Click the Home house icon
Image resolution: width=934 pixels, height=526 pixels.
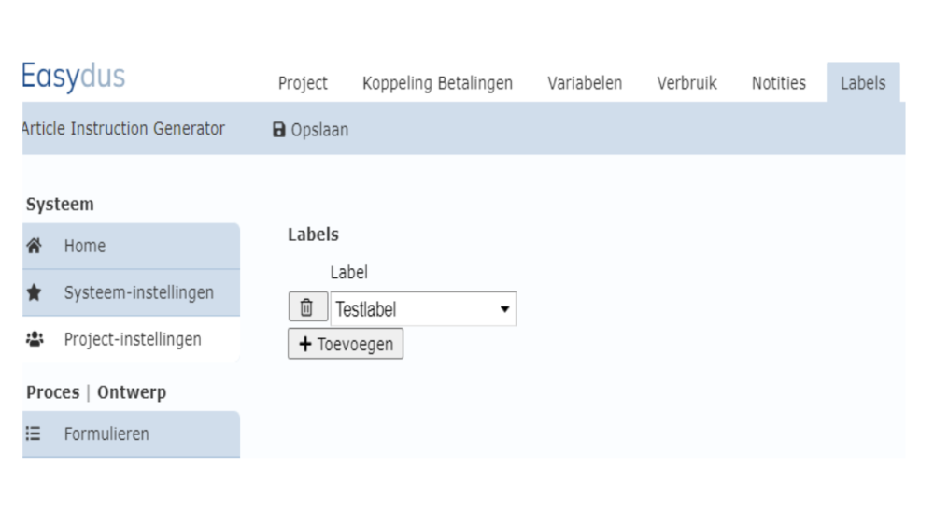[x=35, y=247]
